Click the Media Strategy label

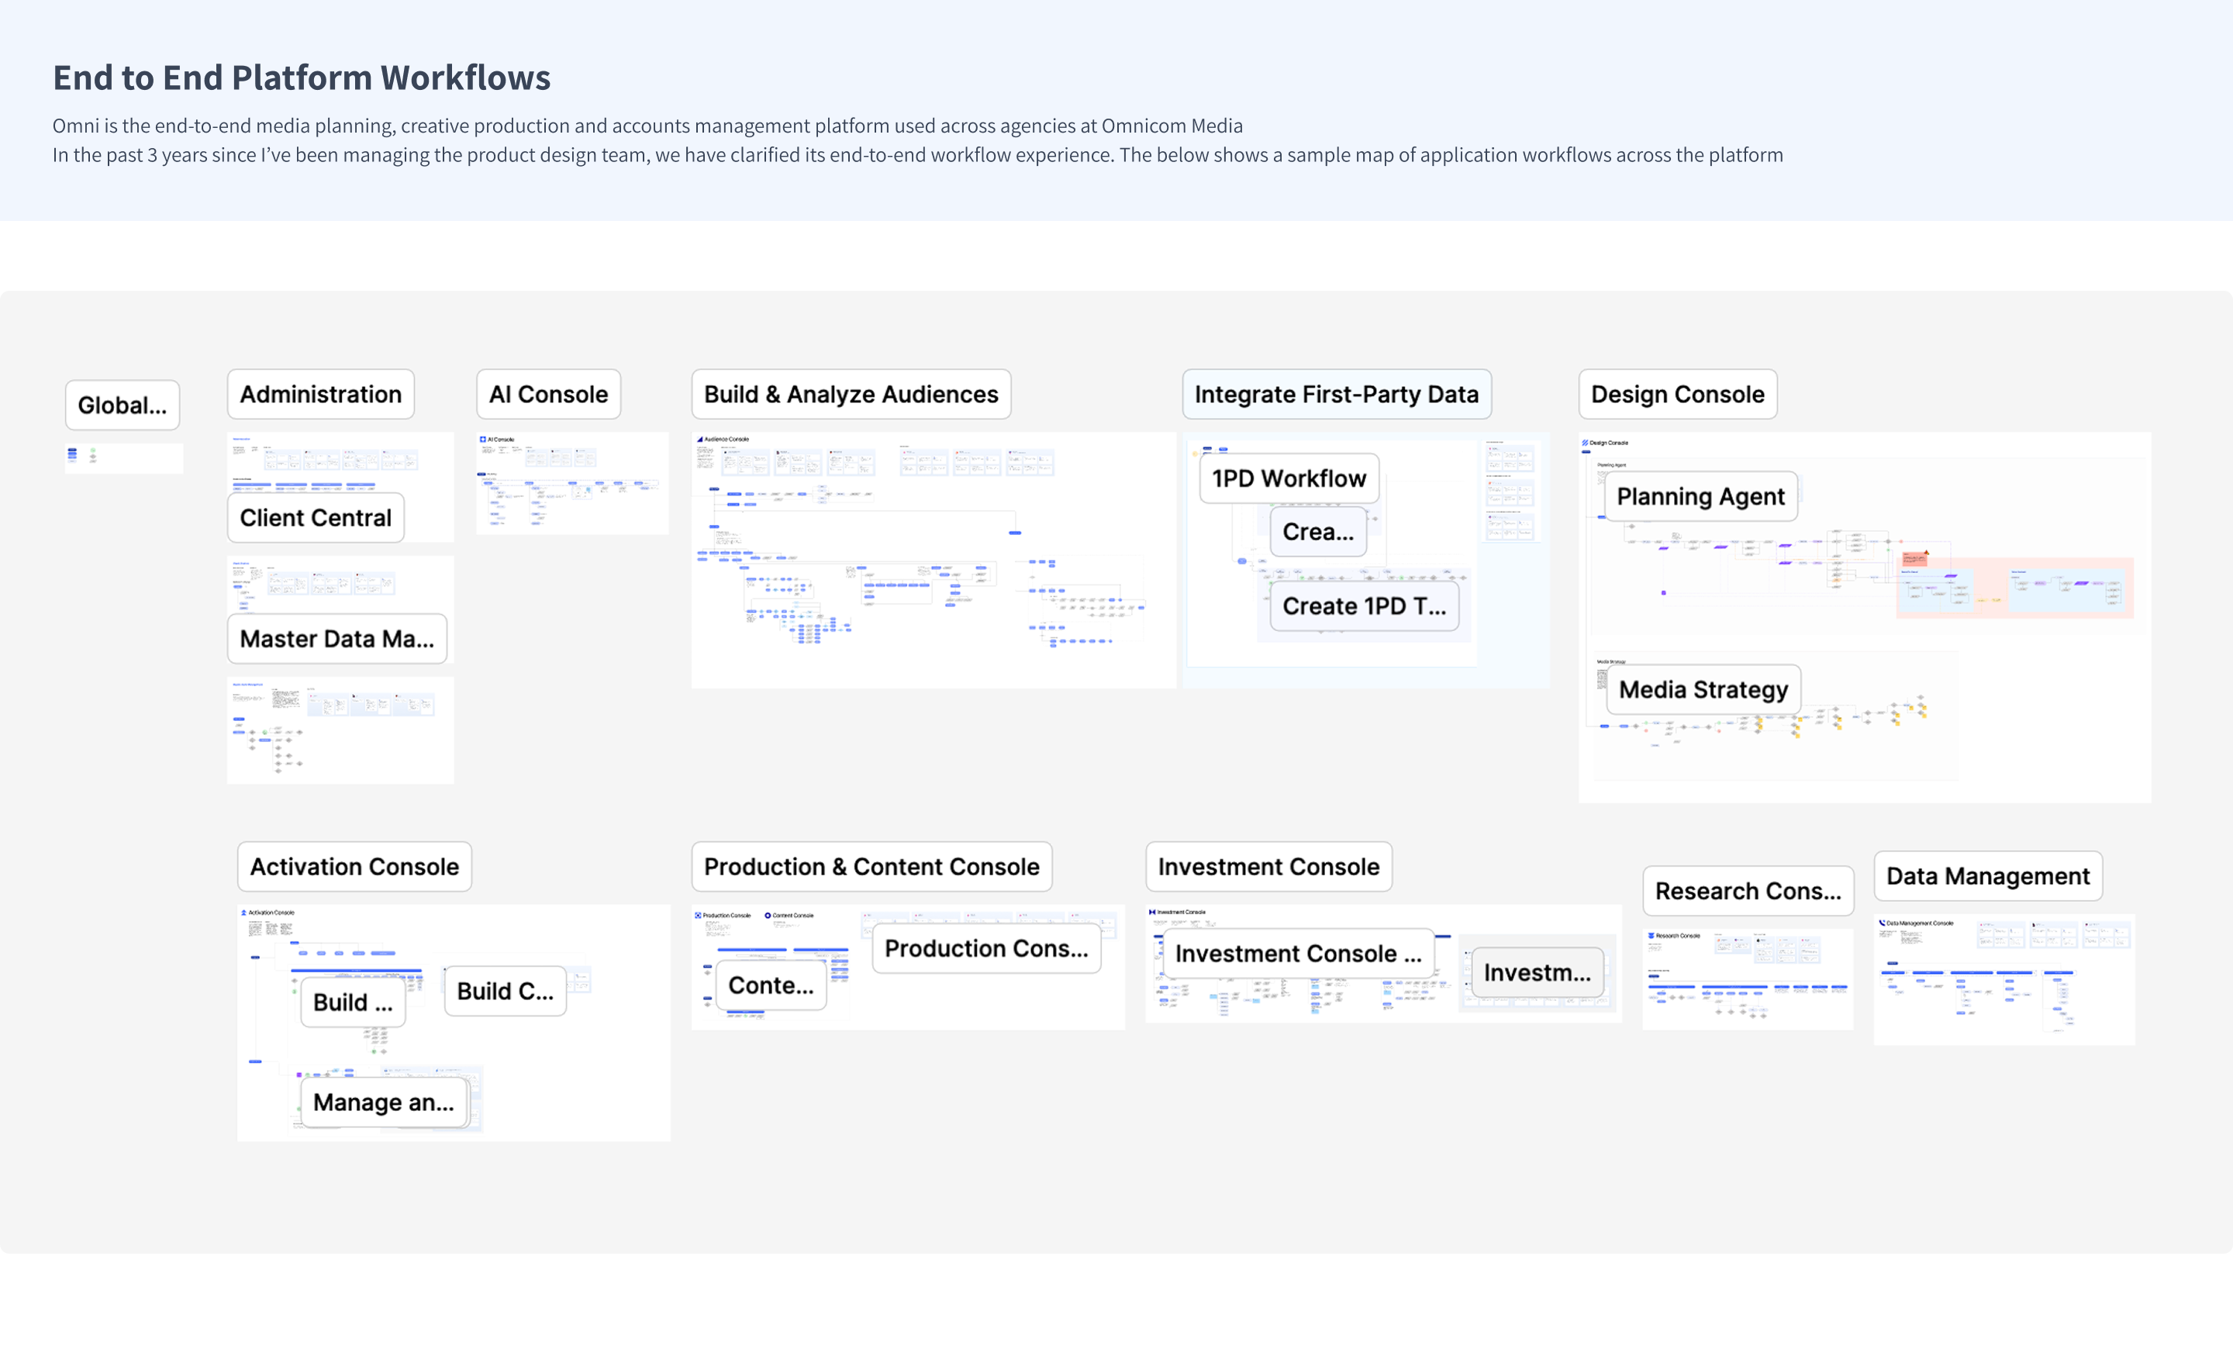coord(1703,689)
